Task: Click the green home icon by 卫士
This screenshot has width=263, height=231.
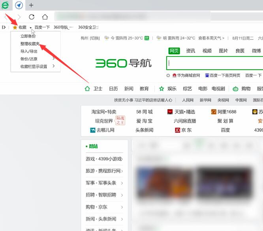Action: 87,89
